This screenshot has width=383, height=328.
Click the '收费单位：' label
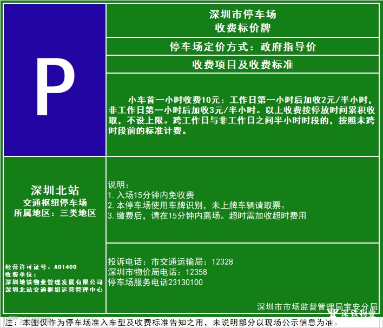[21, 274]
